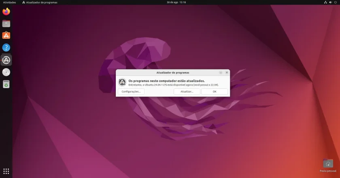The width and height of the screenshot is (340, 178).
Task: Launch Ubuntu Software from the dock
Action: (x=6, y=36)
